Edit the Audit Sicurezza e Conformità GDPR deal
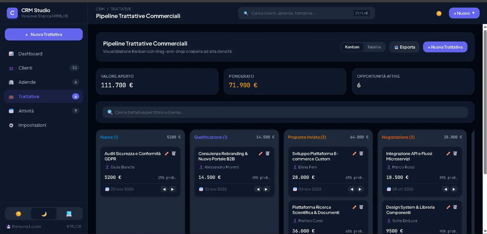Viewport: 487px width, 234px height. coord(167,154)
